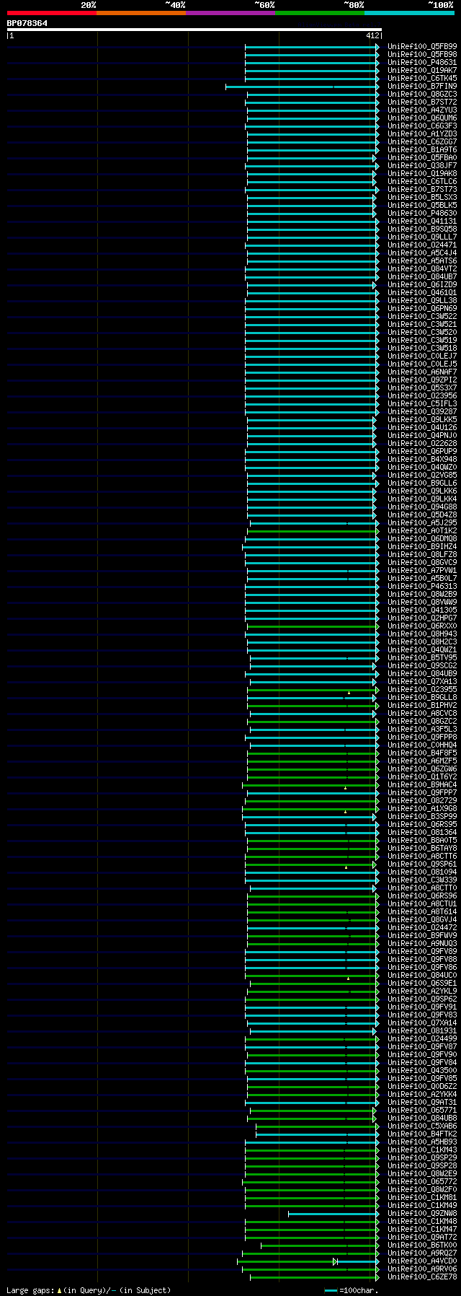Open hit link UniRef100_C3W522

[422, 316]
